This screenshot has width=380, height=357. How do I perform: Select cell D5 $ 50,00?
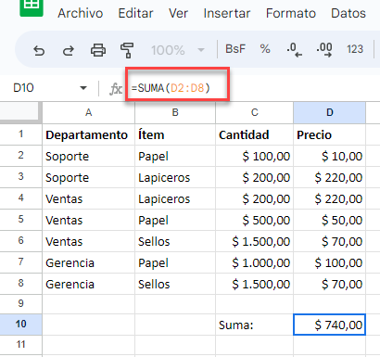(329, 220)
